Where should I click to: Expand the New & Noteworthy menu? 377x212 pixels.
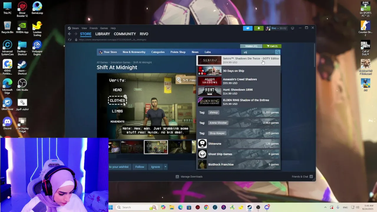134,52
